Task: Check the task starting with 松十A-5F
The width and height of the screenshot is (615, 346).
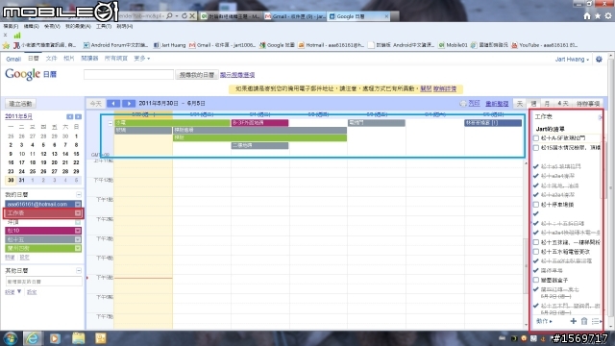Action: 536,138
